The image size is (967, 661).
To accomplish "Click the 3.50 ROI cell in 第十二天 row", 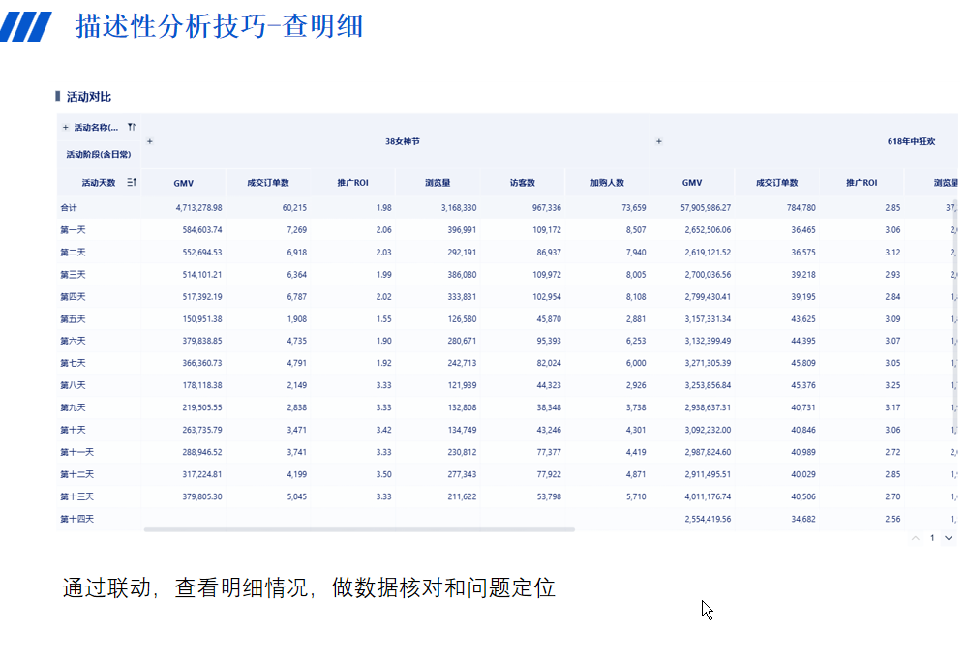I will (x=384, y=474).
